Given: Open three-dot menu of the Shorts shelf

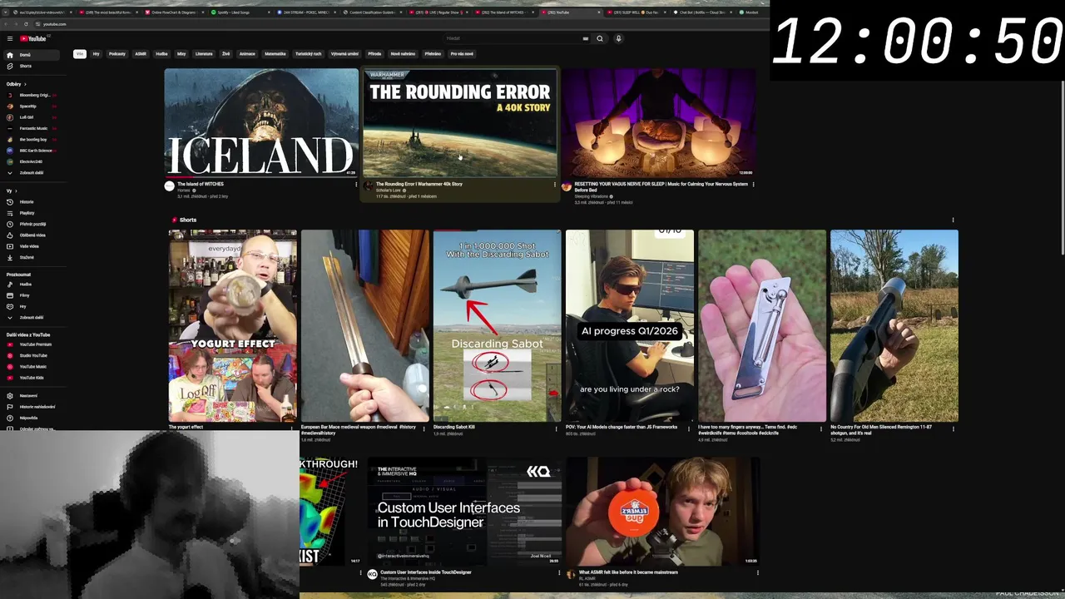Looking at the screenshot, I should [953, 220].
